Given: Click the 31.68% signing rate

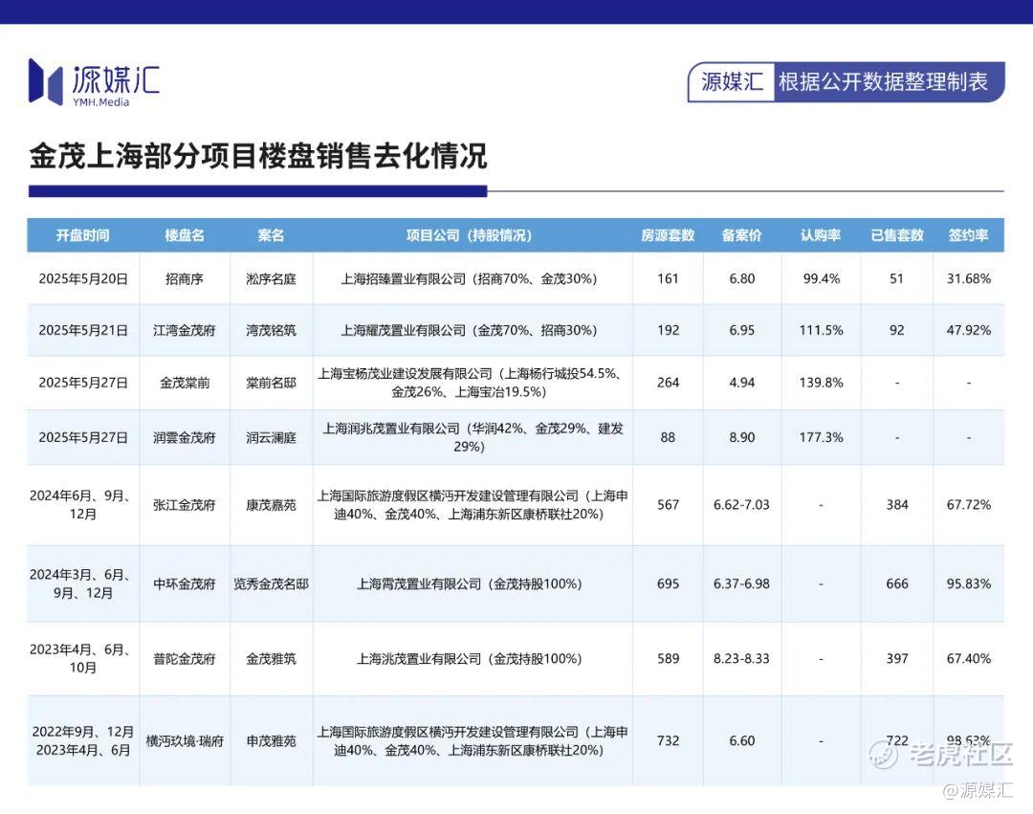Looking at the screenshot, I should tap(968, 278).
